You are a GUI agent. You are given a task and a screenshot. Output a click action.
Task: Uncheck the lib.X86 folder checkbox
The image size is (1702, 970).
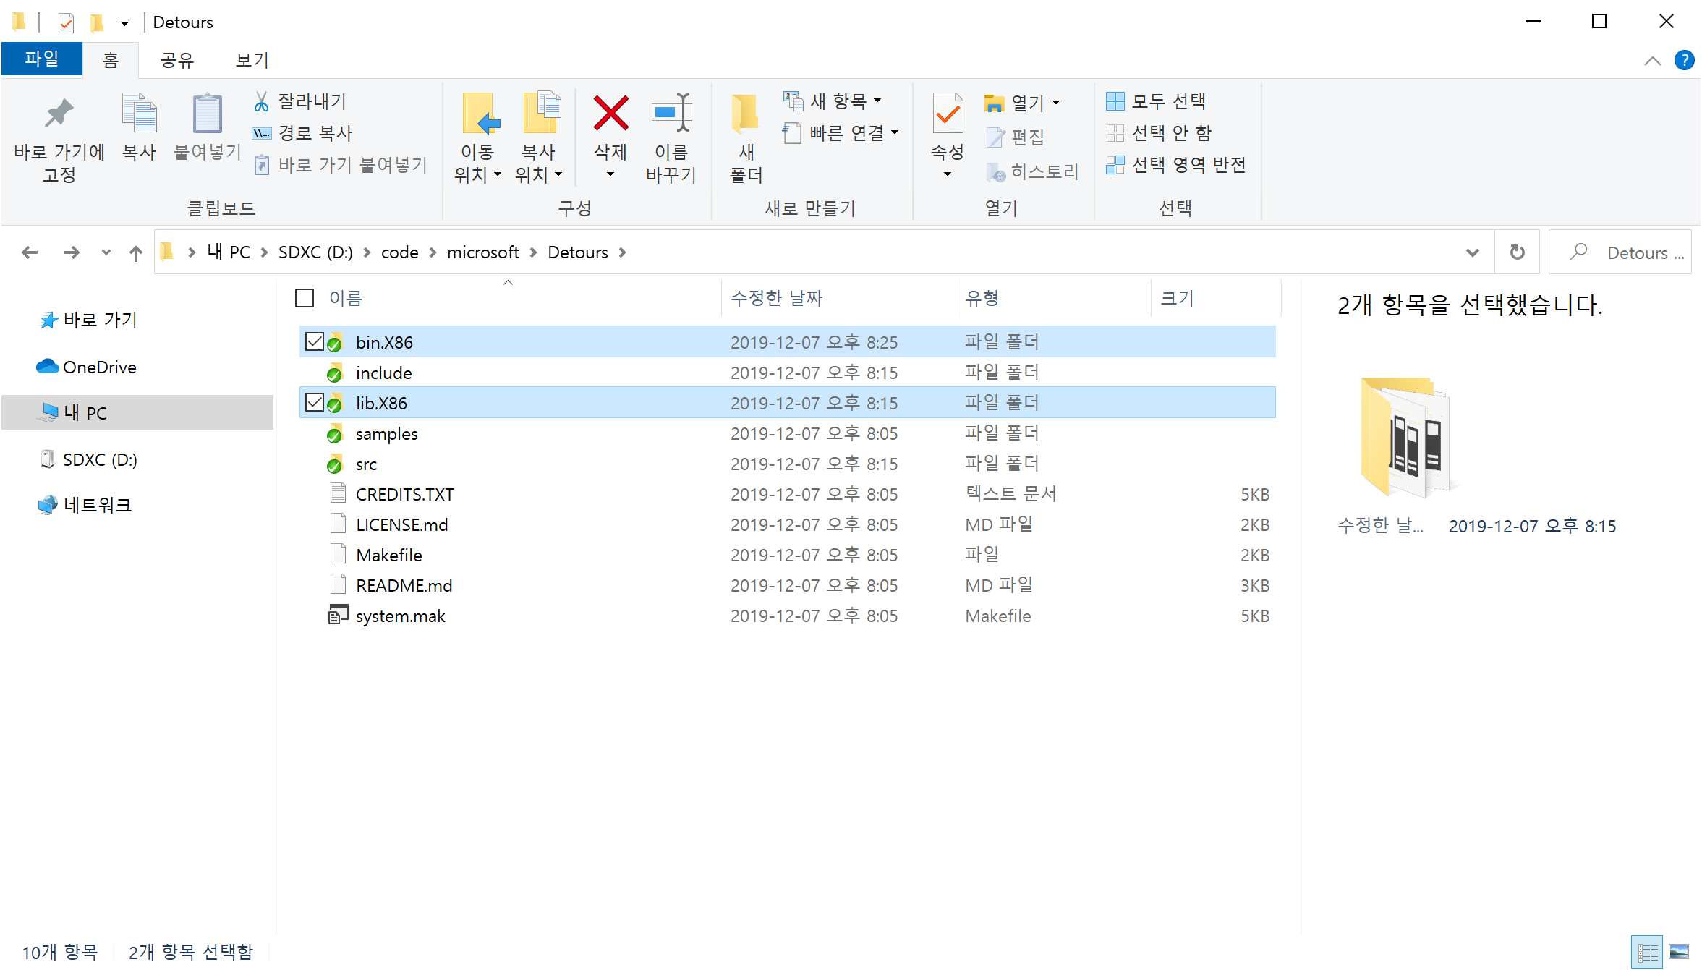pos(314,402)
